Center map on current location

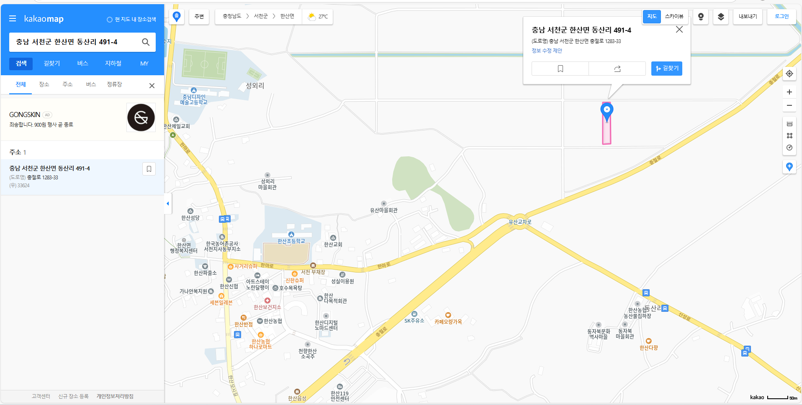(x=789, y=74)
